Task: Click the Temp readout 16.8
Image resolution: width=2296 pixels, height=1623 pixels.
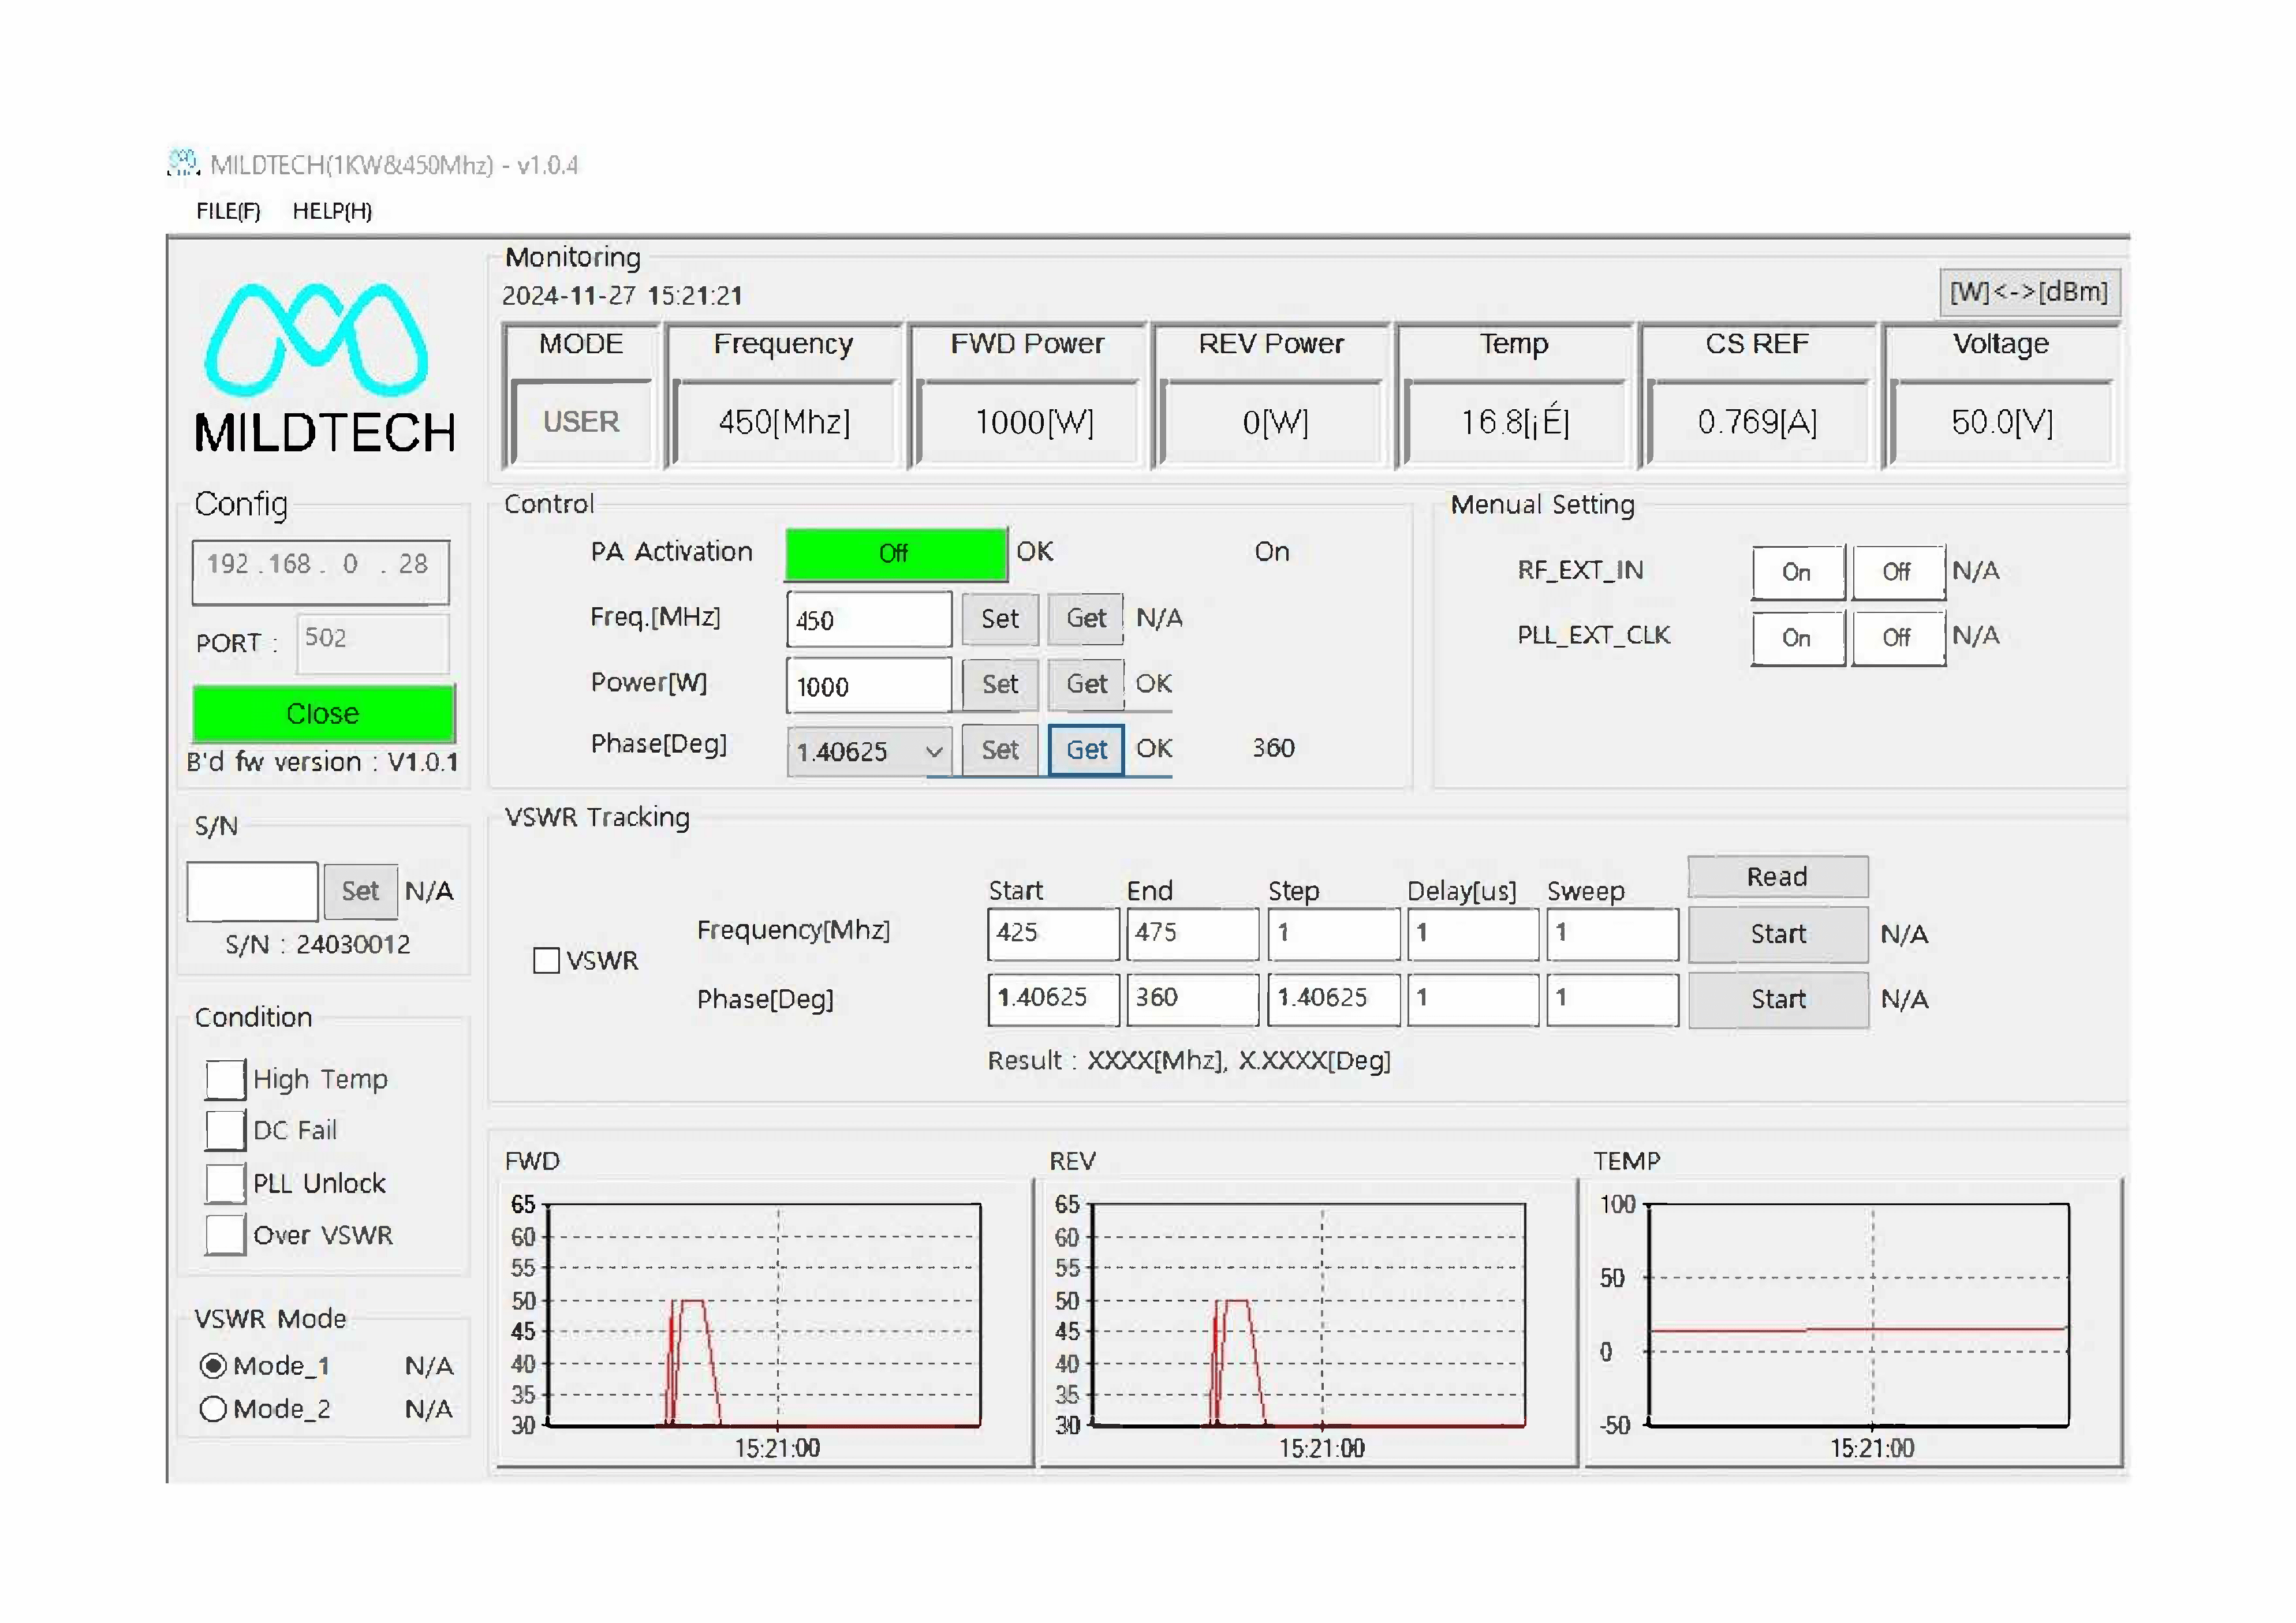Action: click(1515, 422)
